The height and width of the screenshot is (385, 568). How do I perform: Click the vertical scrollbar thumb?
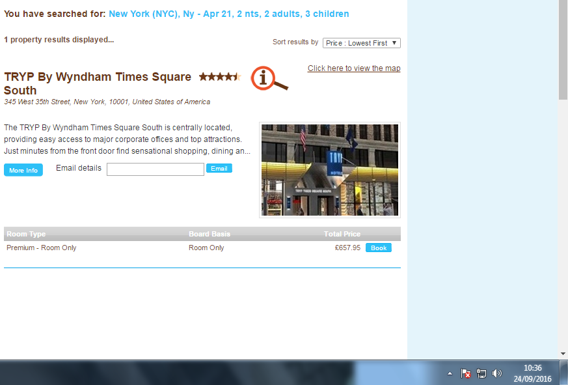(x=563, y=50)
